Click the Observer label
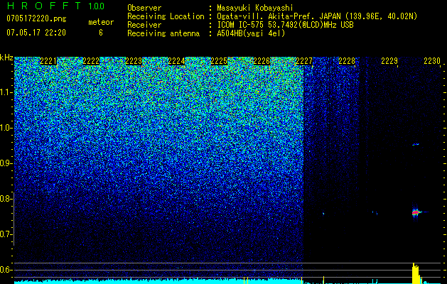 [144, 8]
